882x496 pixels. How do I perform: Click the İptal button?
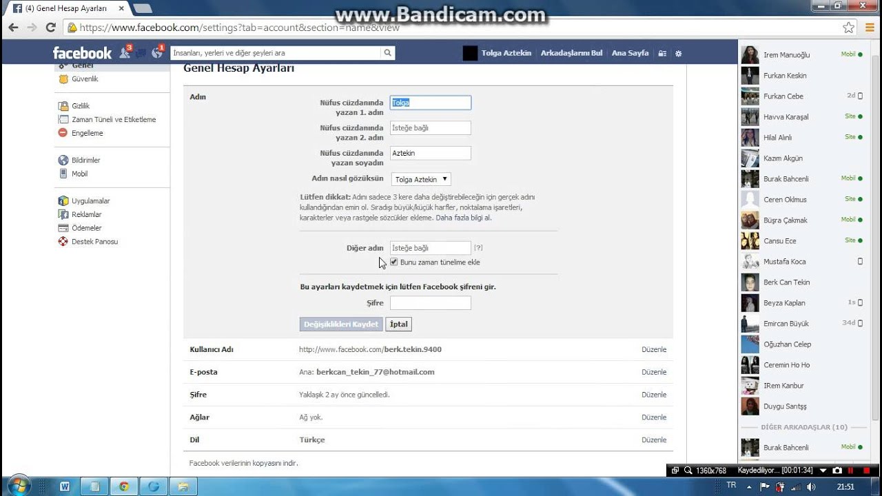398,324
